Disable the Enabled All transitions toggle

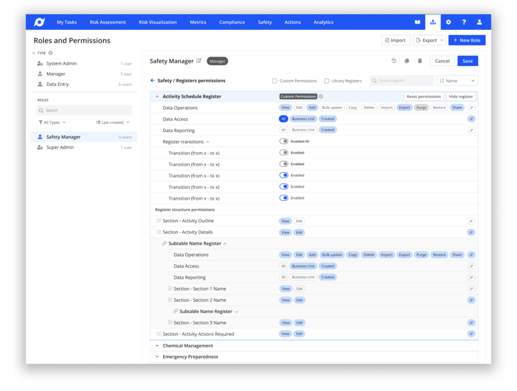tap(284, 141)
